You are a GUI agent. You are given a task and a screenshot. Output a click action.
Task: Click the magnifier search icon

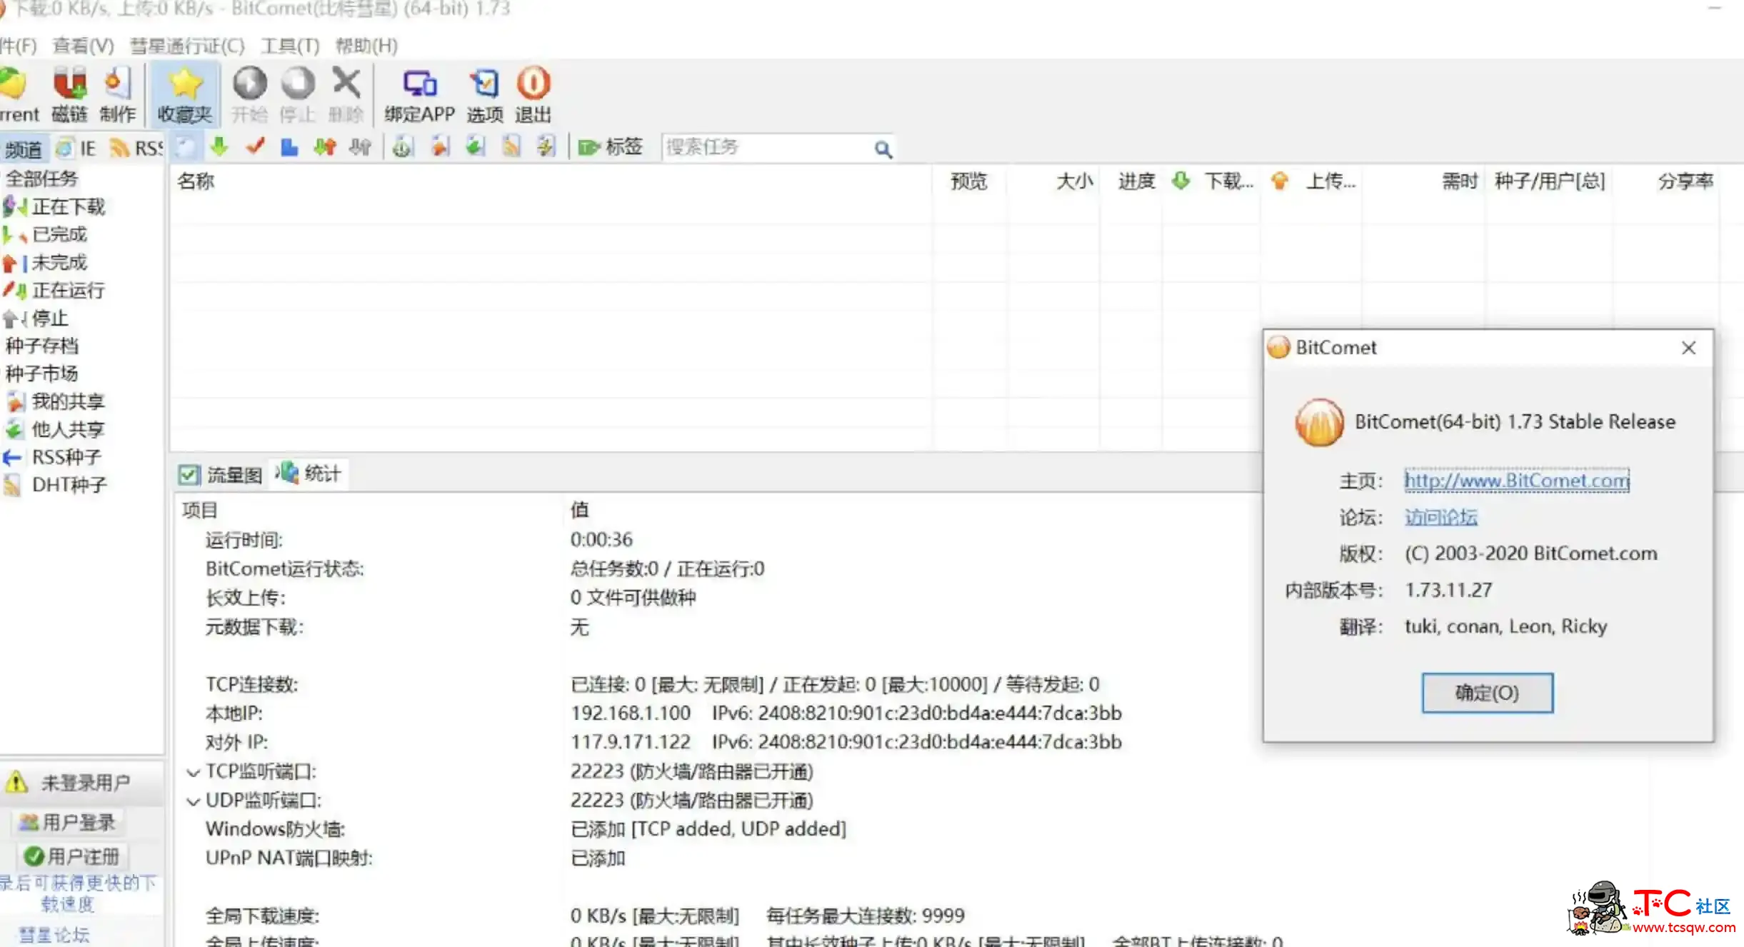(x=883, y=149)
